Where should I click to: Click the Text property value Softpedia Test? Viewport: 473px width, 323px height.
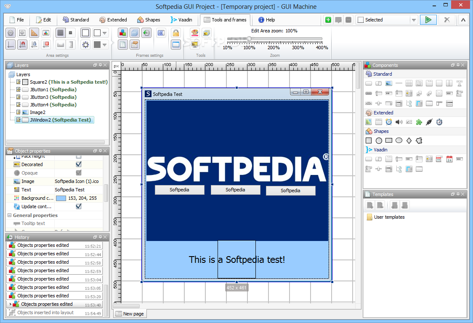[70, 190]
